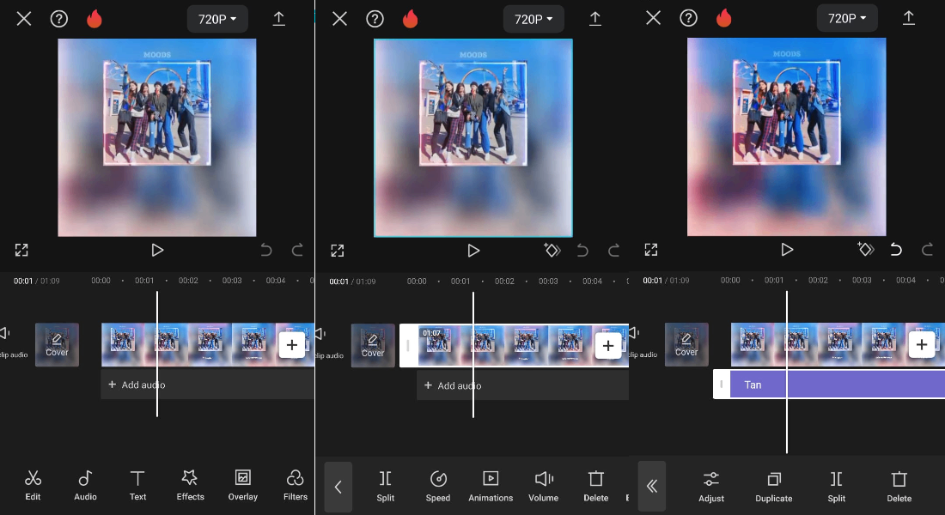Image resolution: width=945 pixels, height=515 pixels.
Task: Add clip with plus button in left panel
Action: click(x=292, y=345)
